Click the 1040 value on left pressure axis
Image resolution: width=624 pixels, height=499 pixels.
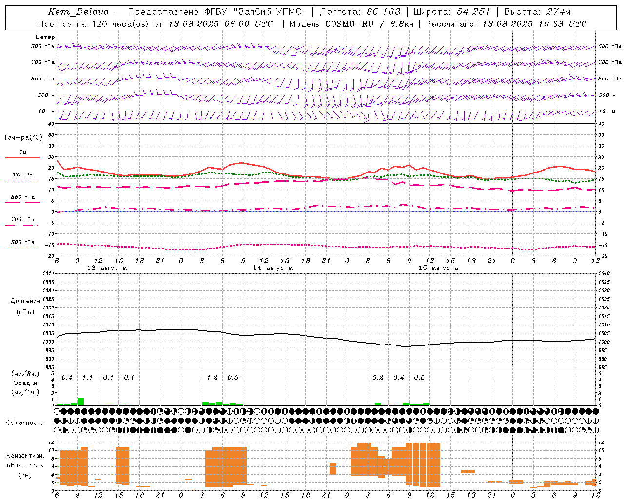pos(49,273)
